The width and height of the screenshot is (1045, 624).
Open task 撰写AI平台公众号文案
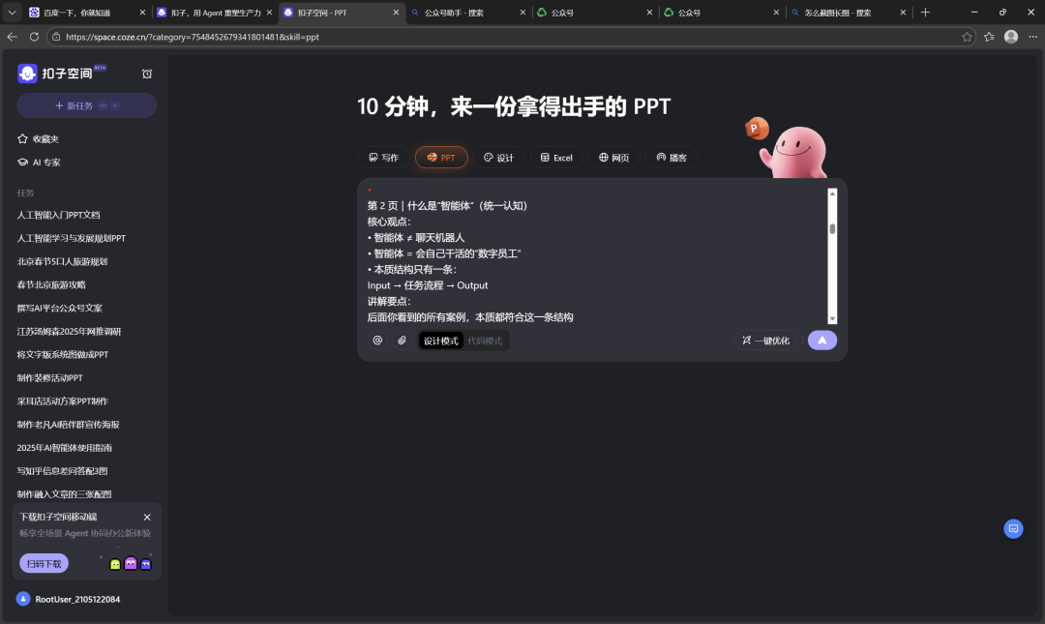point(59,308)
